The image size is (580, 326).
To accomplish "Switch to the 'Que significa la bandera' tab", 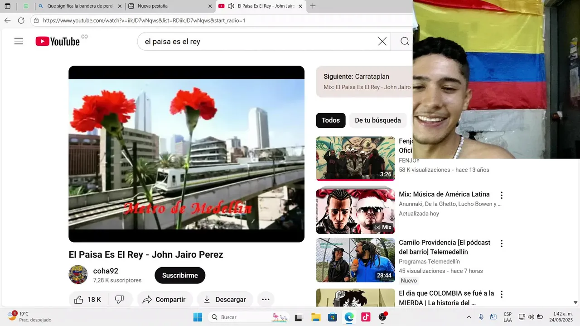I will tap(80, 6).
